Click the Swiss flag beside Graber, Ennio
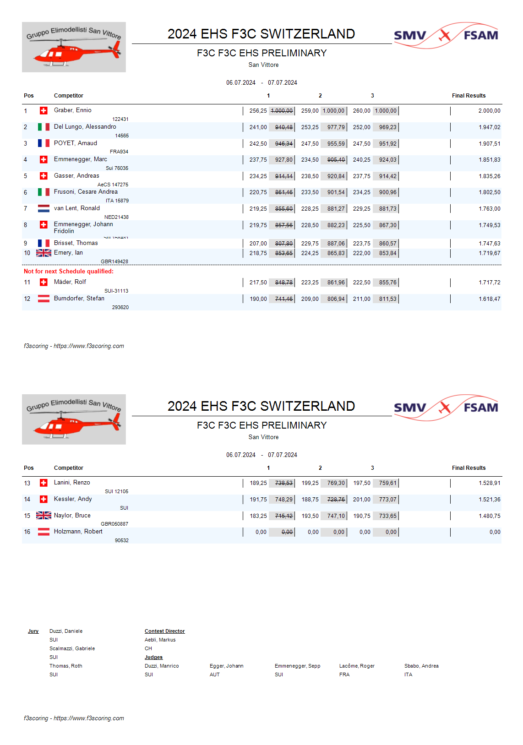523x745 pixels. click(x=44, y=111)
